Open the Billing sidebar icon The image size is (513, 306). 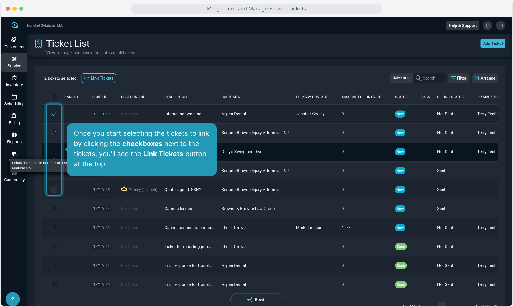pyautogui.click(x=14, y=116)
